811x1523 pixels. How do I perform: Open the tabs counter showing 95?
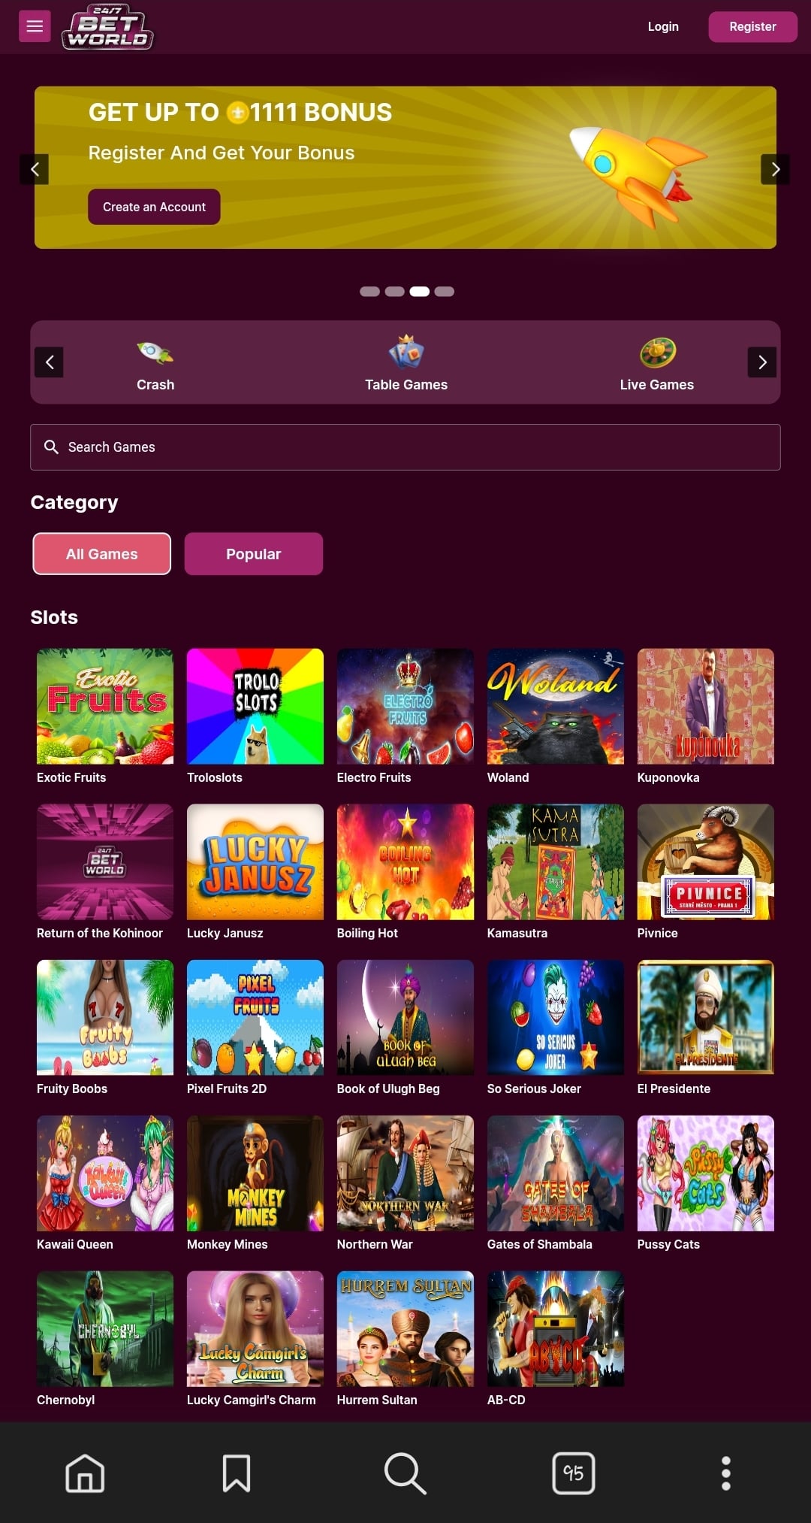574,1473
